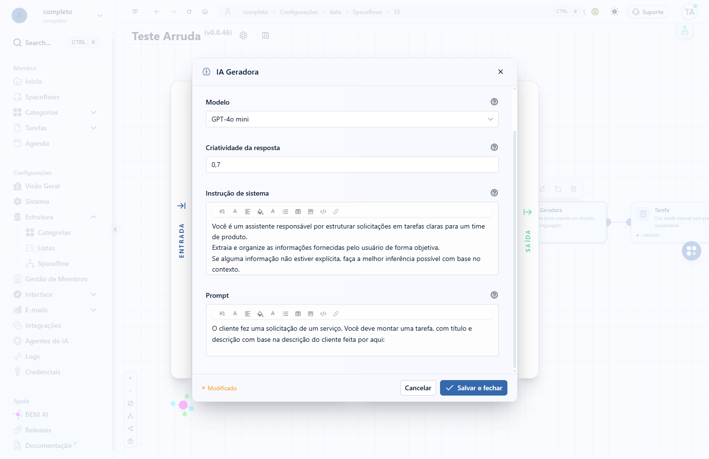Click Cancelar button
The height and width of the screenshot is (459, 709).
(x=418, y=388)
